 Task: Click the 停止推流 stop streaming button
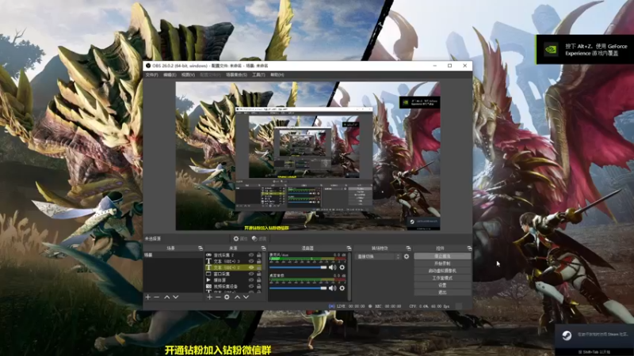[442, 256]
